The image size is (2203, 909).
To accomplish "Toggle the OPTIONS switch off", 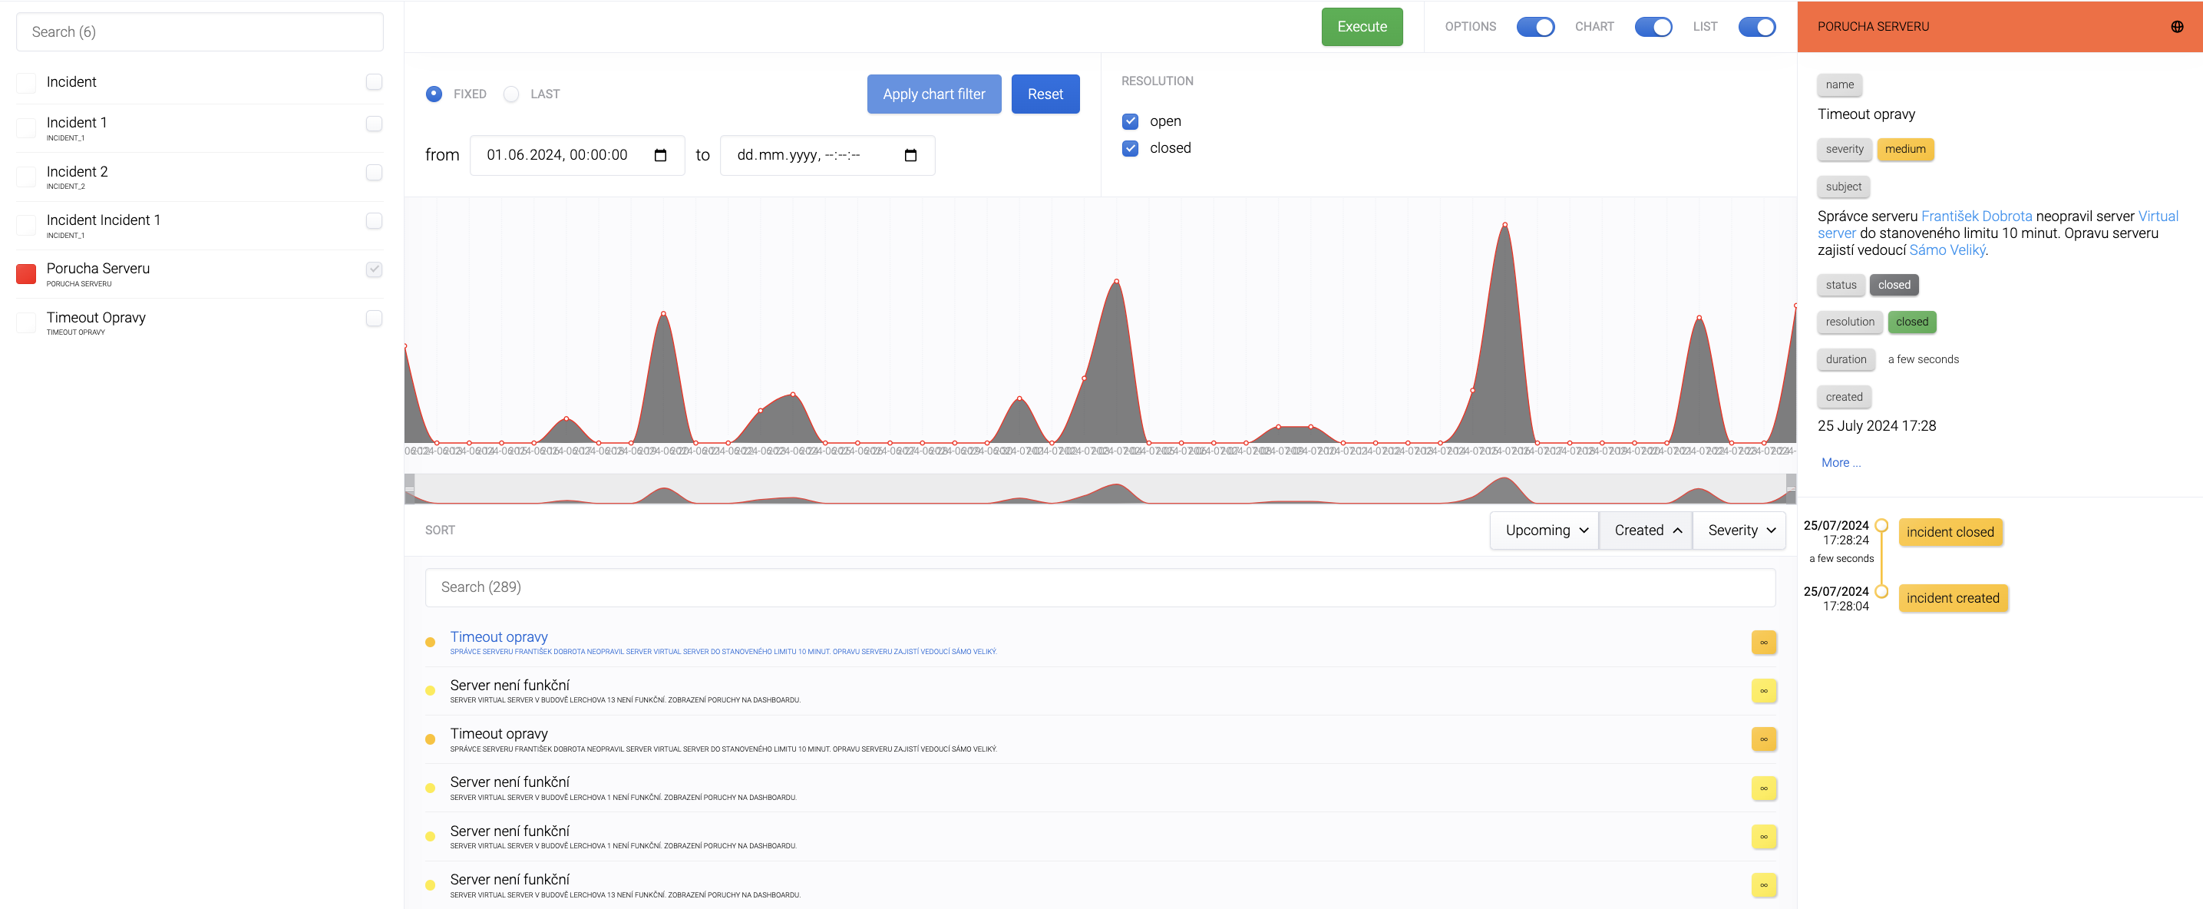I will [x=1535, y=27].
